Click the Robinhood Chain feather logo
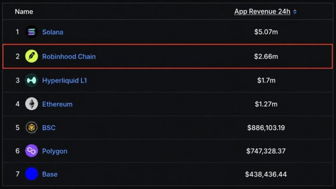Screen dimensions: 336x189 click(31, 56)
